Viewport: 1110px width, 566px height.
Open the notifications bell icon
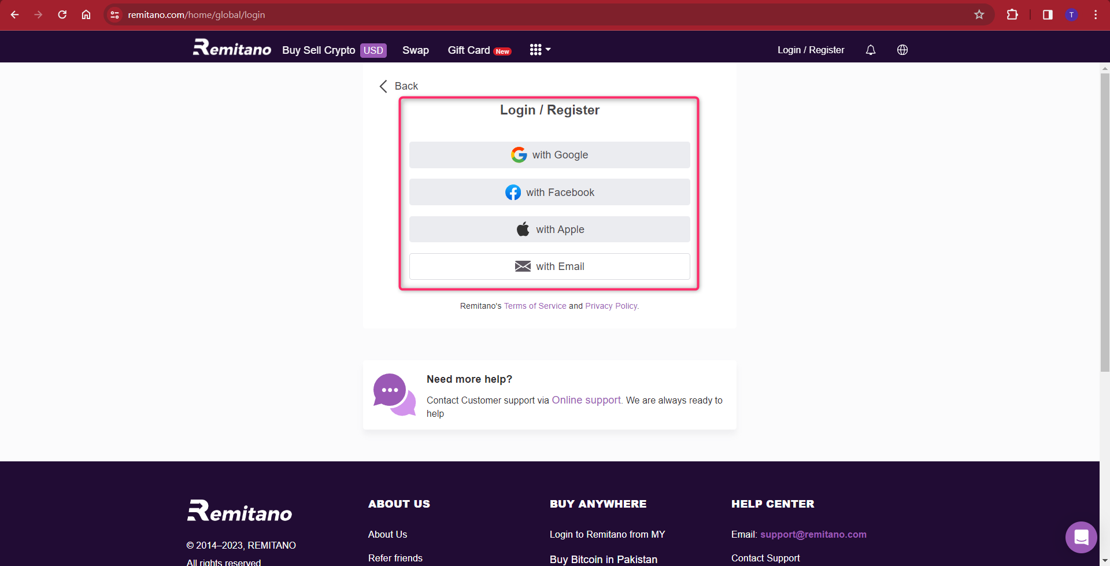tap(870, 50)
